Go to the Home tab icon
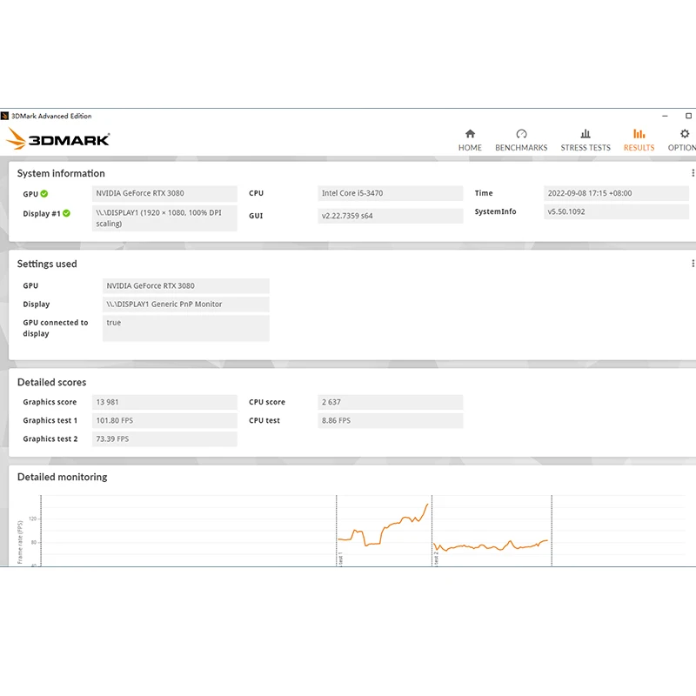 470,134
